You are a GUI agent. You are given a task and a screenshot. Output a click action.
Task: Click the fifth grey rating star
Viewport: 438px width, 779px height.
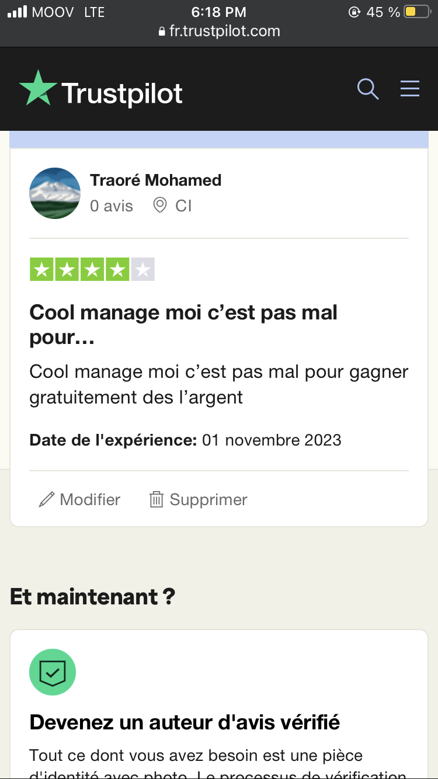142,270
